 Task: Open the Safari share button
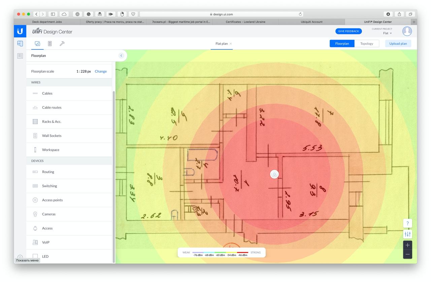[399, 14]
